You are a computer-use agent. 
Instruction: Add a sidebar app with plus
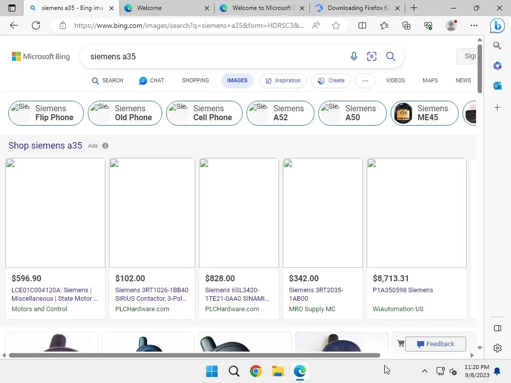498,108
